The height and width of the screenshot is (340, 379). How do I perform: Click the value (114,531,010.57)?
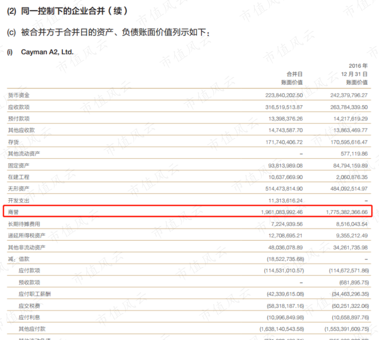coord(284,270)
